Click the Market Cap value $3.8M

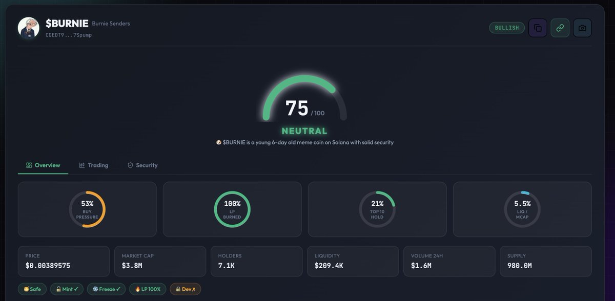tap(132, 266)
